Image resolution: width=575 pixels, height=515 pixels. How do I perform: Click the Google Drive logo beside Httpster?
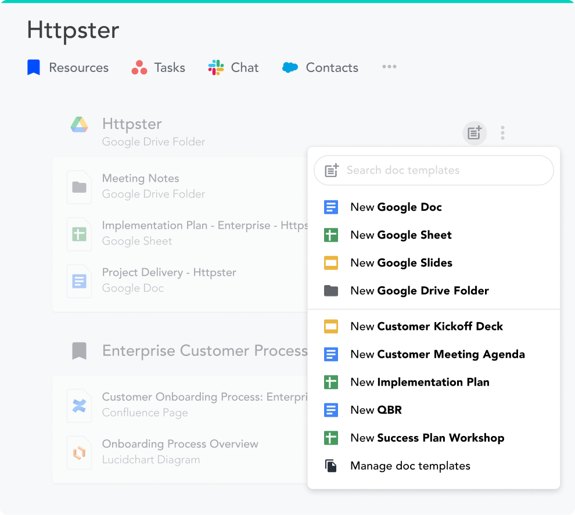(79, 125)
